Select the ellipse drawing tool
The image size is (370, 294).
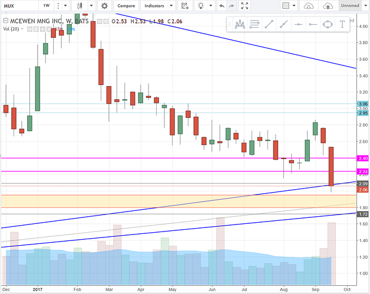coord(328,24)
